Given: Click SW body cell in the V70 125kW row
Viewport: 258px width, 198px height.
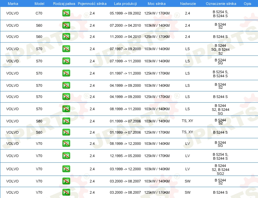Looking at the screenshot, I should [188, 192].
